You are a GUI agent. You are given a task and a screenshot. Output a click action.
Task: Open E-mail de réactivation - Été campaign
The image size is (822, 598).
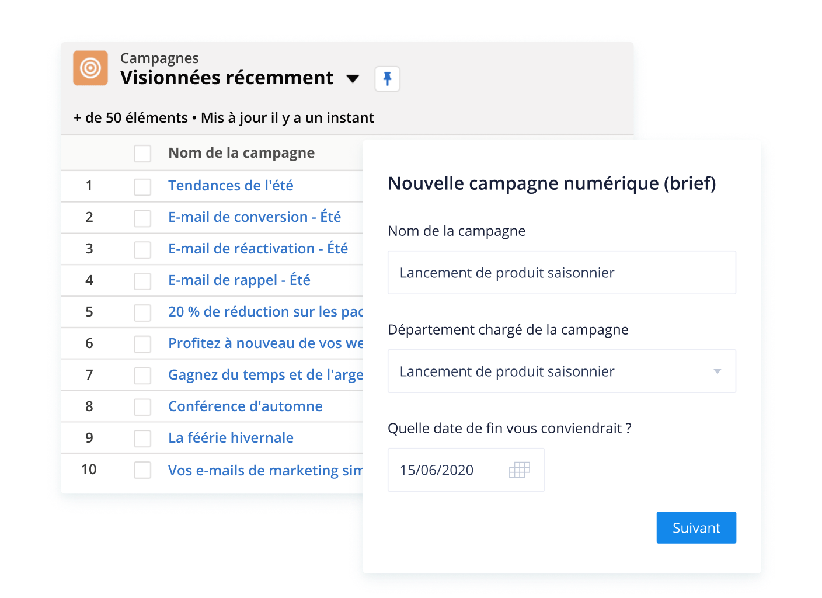[258, 249]
